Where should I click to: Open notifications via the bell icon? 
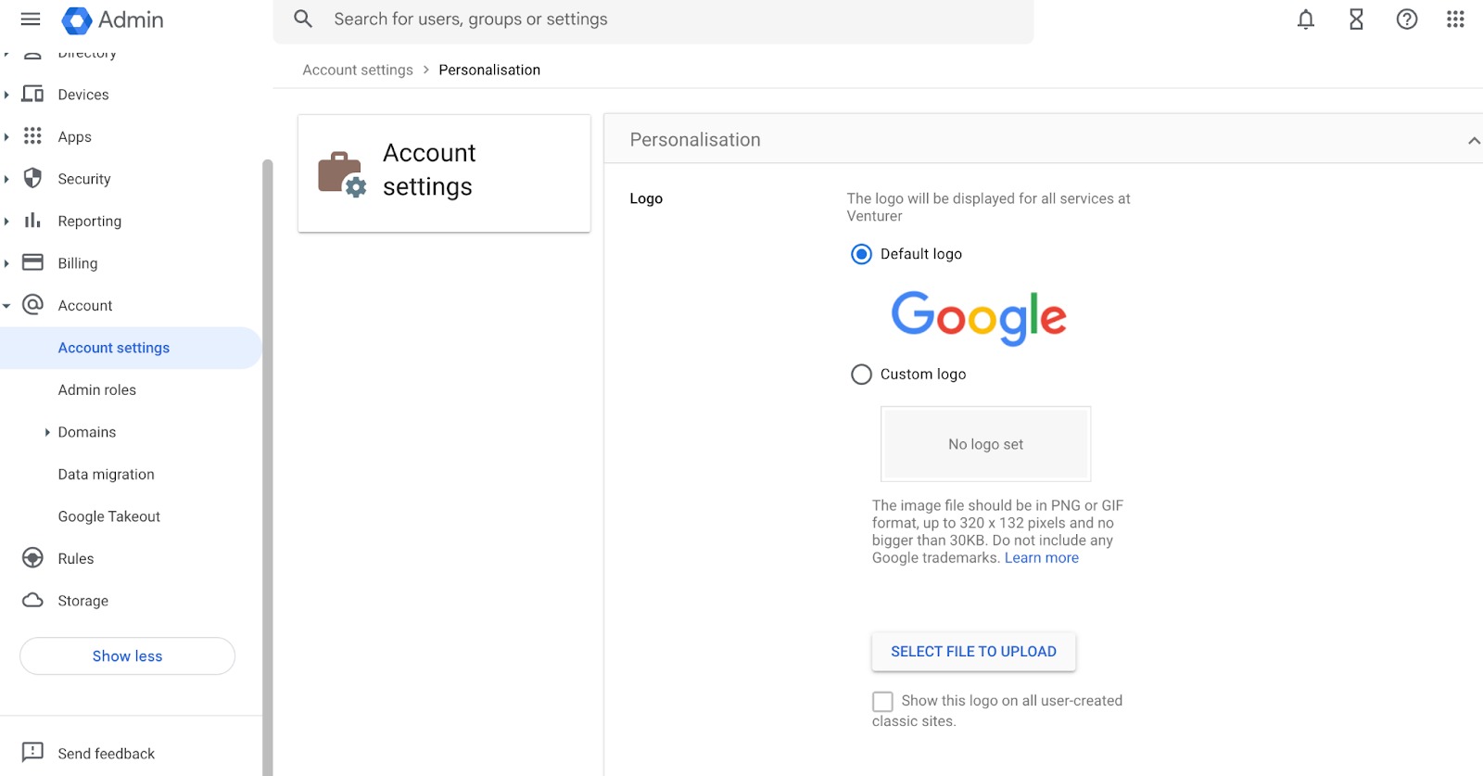1305,19
